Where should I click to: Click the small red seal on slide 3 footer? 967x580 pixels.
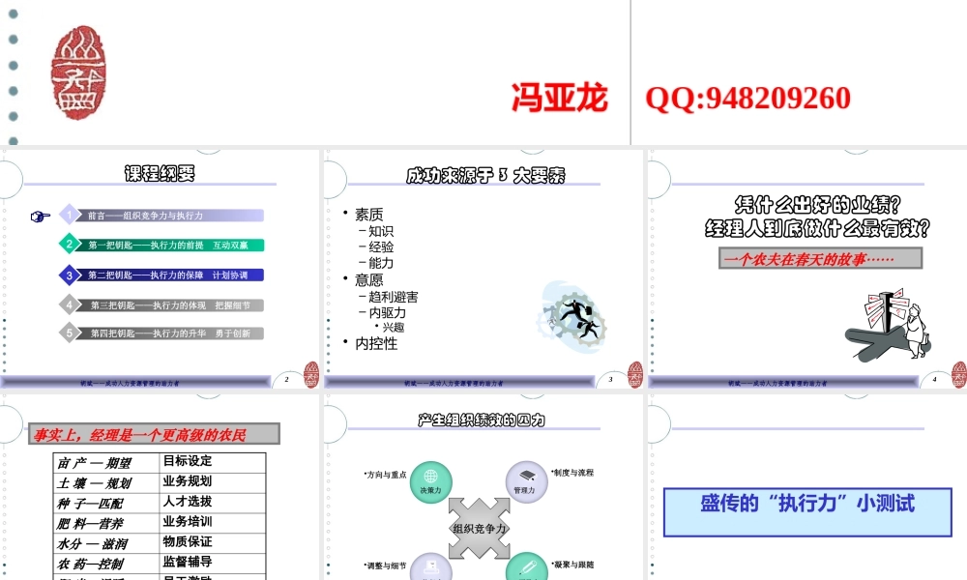point(635,375)
